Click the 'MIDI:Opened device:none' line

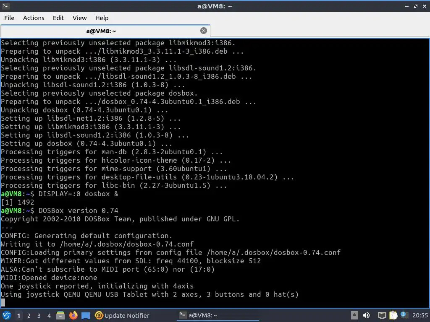[49, 278]
